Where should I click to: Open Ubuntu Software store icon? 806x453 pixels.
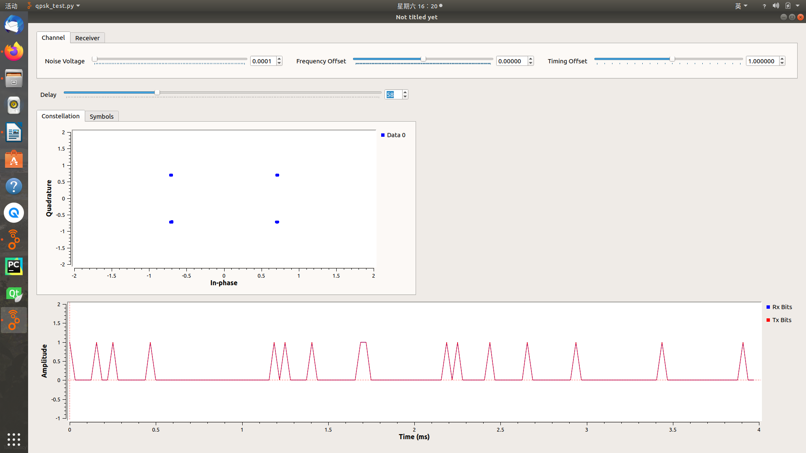click(x=14, y=159)
